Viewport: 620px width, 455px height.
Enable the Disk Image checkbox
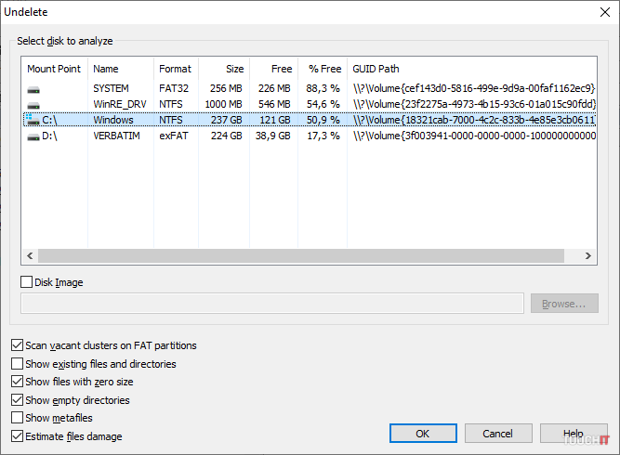pos(26,282)
